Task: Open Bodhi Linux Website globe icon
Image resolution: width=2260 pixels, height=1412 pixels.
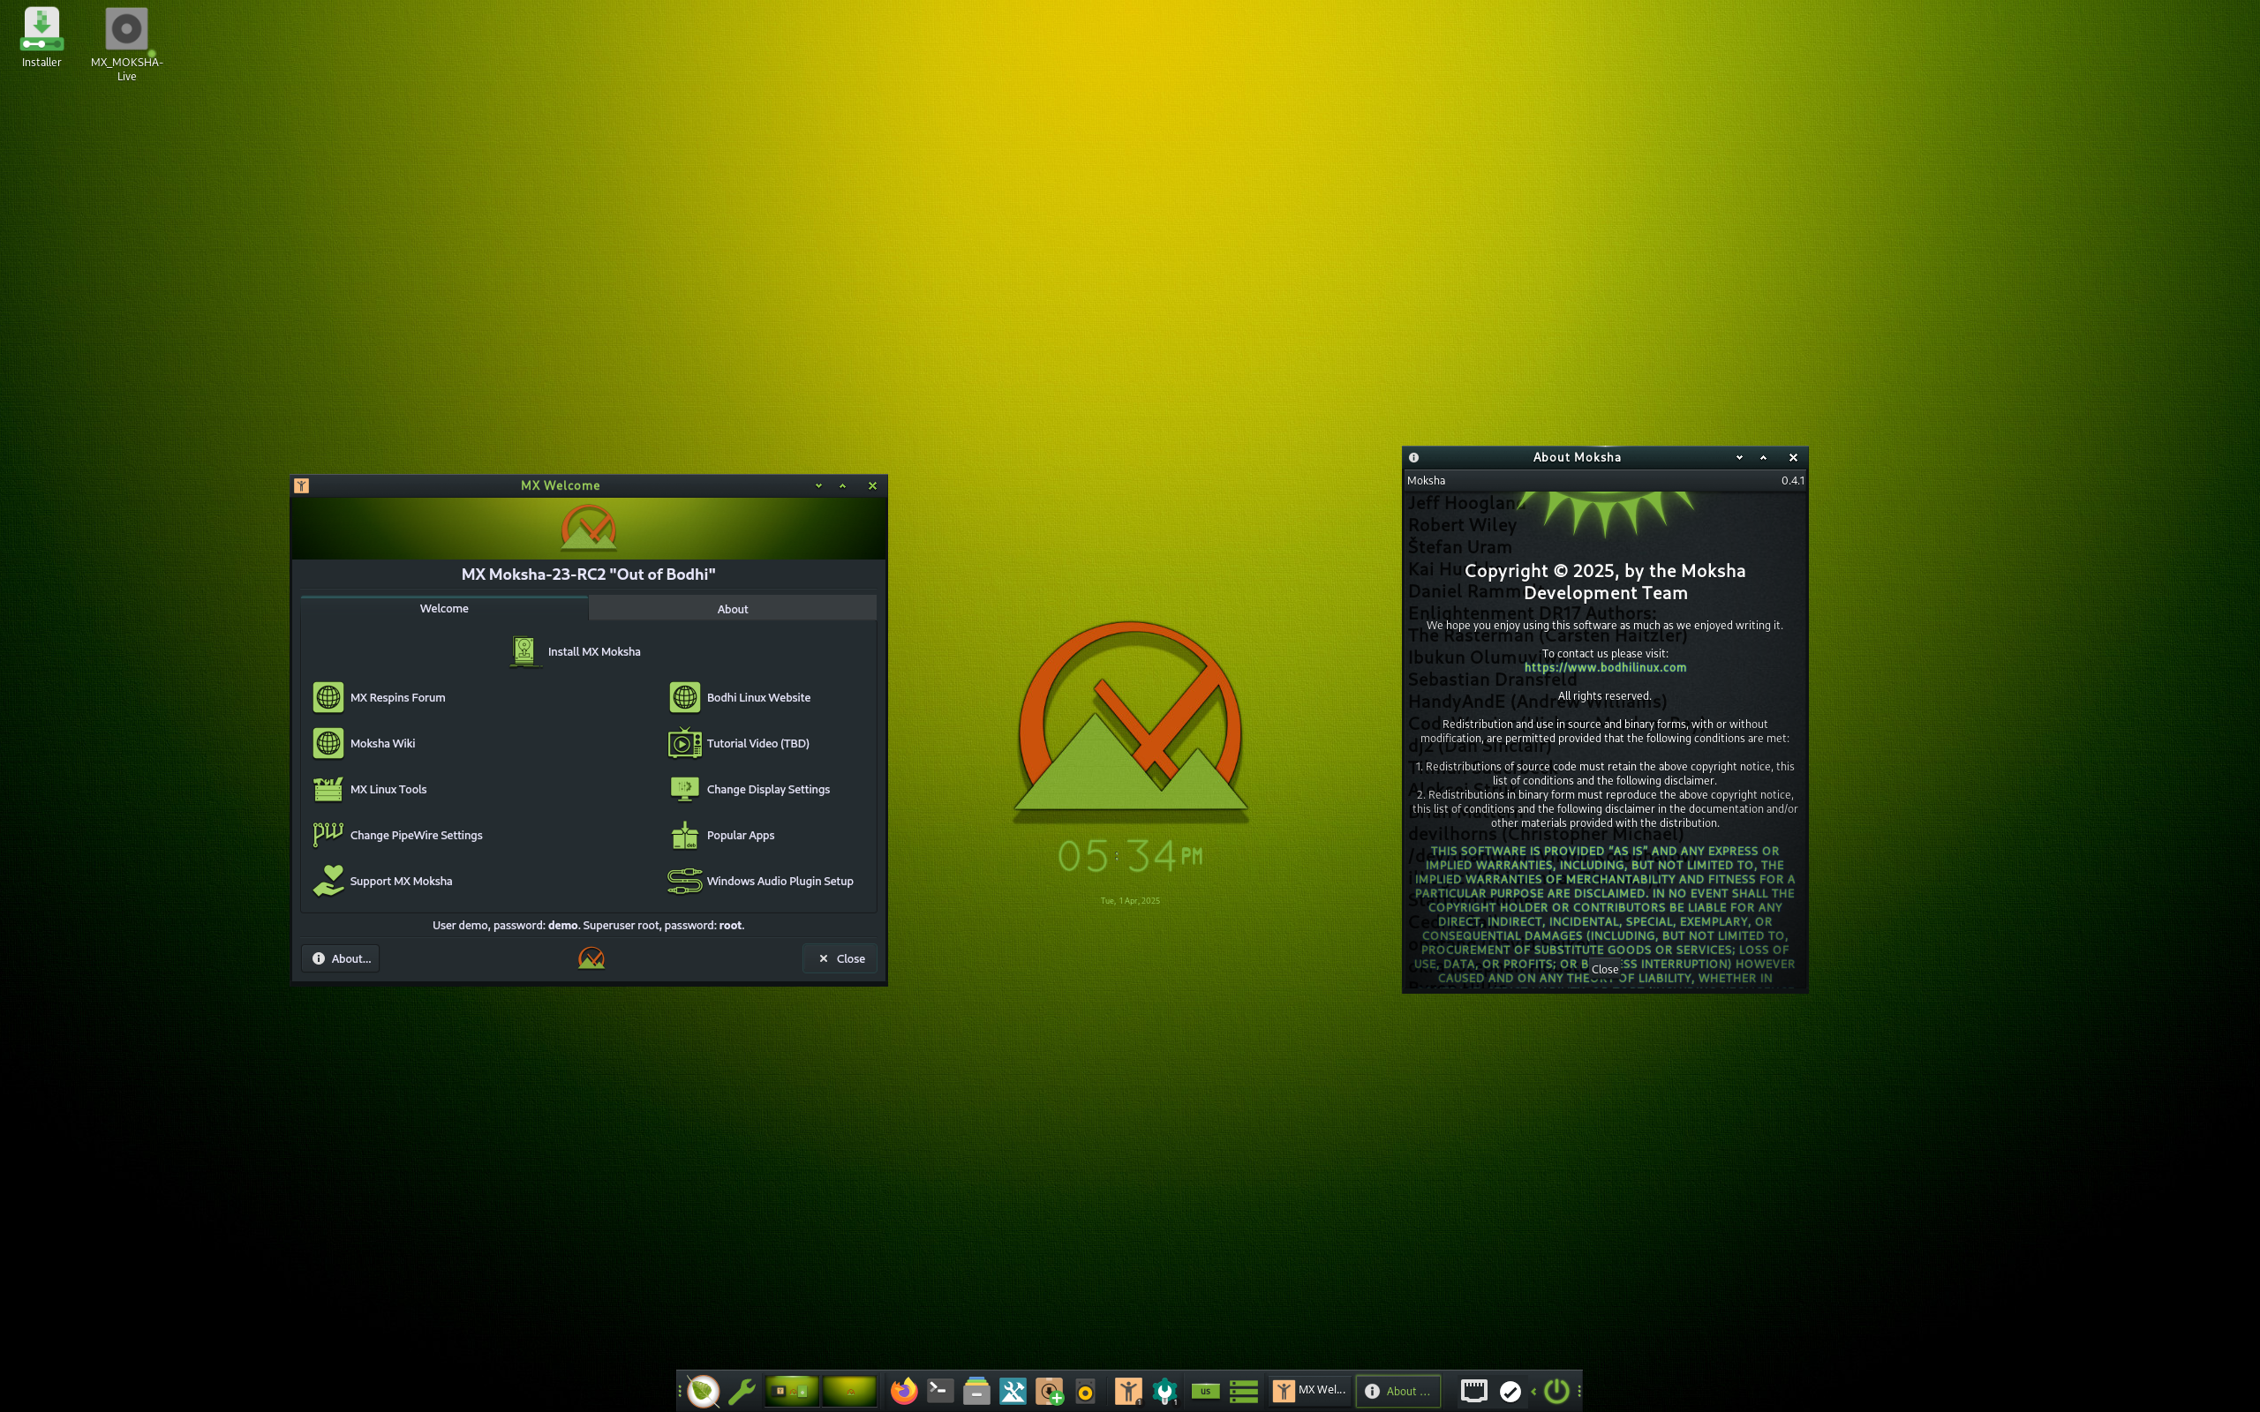Action: click(684, 696)
